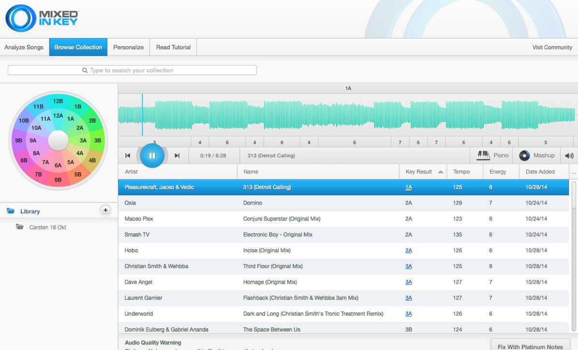This screenshot has width=578, height=350.
Task: Sort the list by Tempo column
Action: (x=461, y=172)
